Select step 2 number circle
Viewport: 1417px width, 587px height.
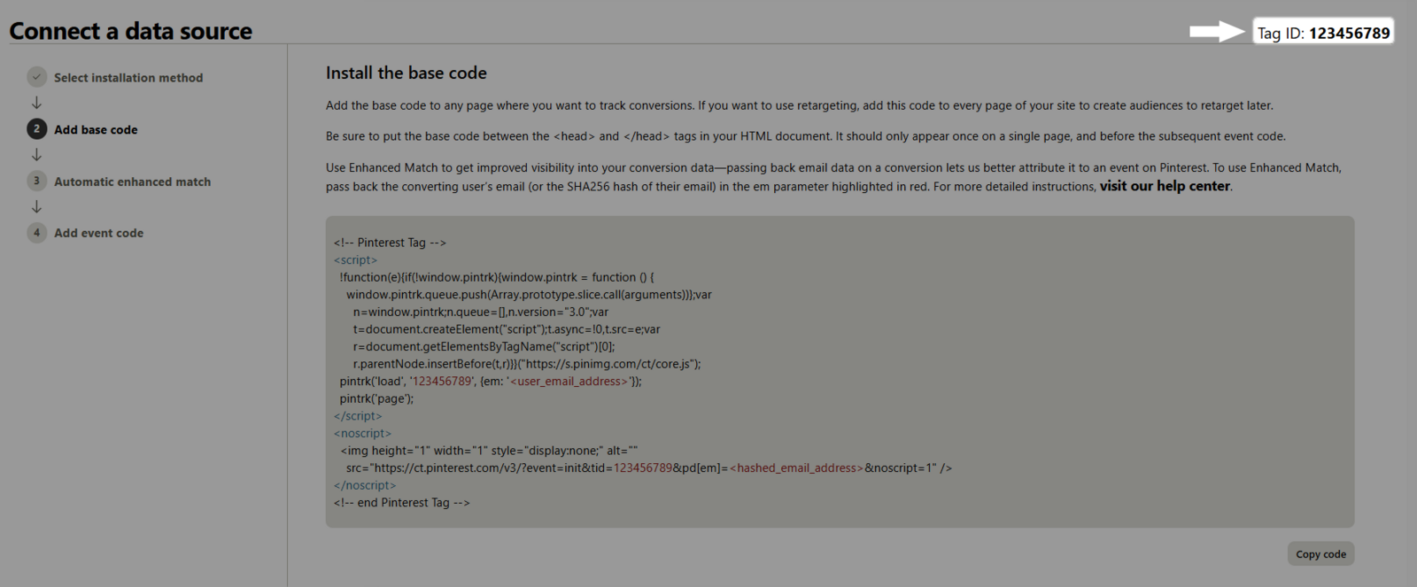tap(36, 129)
